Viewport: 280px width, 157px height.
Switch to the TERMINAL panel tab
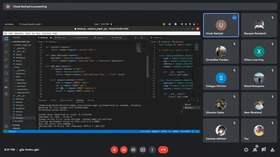pos(80,100)
